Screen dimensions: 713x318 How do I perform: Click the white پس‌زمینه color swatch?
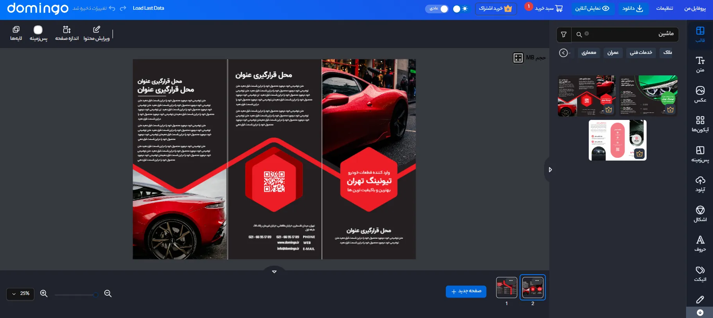pyautogui.click(x=38, y=30)
